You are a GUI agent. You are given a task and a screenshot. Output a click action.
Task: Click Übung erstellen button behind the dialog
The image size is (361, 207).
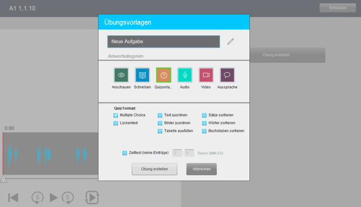[x=287, y=55]
